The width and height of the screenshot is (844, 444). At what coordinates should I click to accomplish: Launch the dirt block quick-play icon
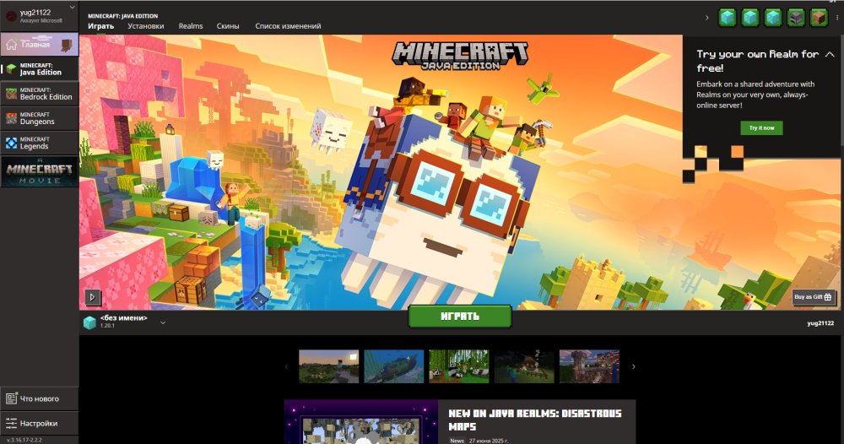click(819, 18)
